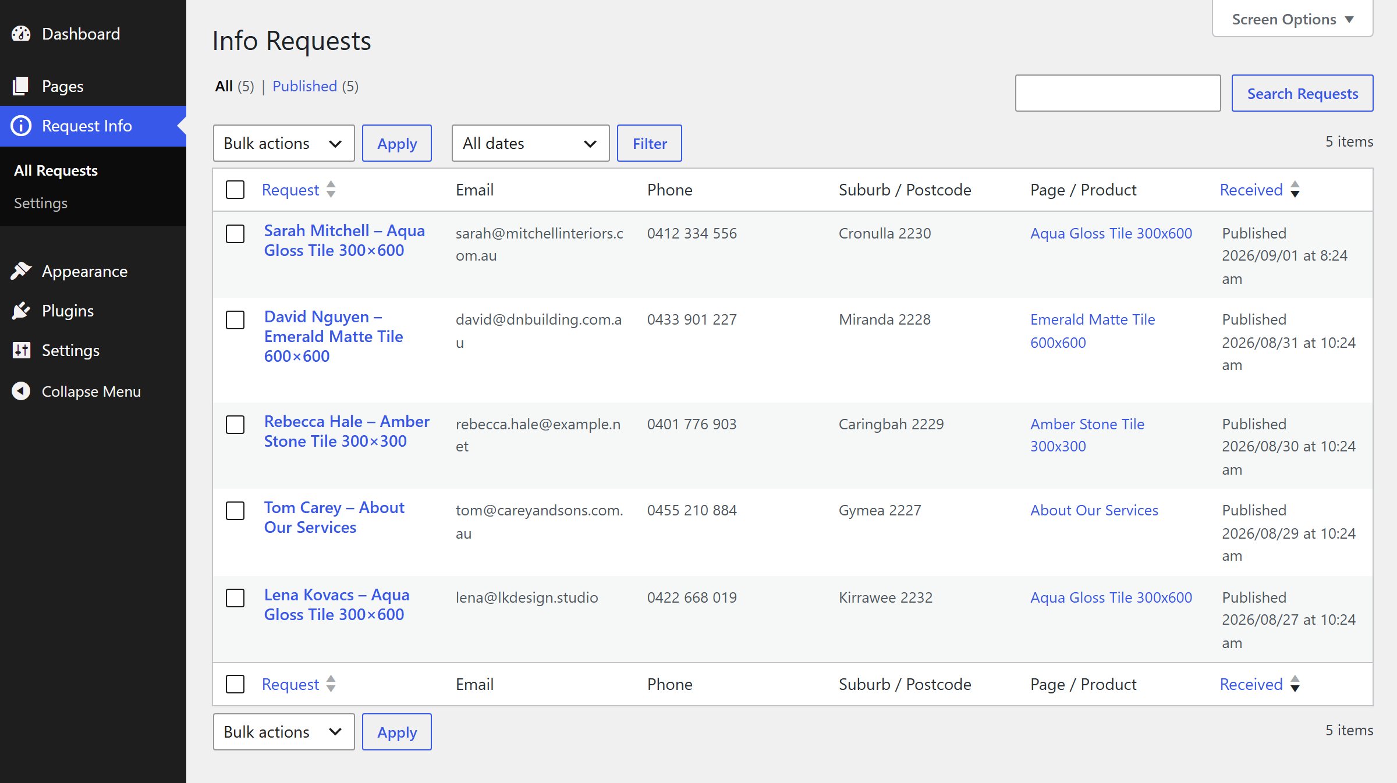1397x783 pixels.
Task: Click the Collapse Menu arrow icon
Action: 21,391
